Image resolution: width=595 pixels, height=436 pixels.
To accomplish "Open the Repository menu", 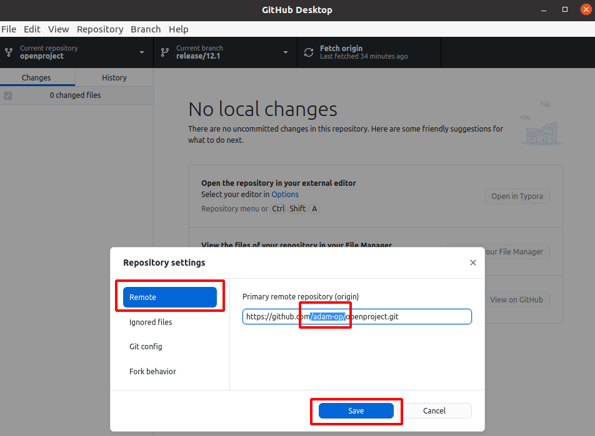I will pos(100,29).
